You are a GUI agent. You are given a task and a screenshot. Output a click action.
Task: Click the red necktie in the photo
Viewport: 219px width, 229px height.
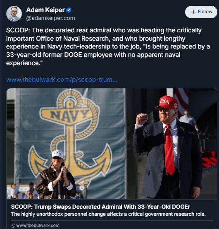[169, 150]
